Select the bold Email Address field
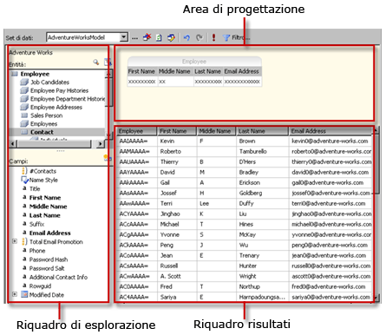The width and height of the screenshot is (386, 335). (49, 233)
